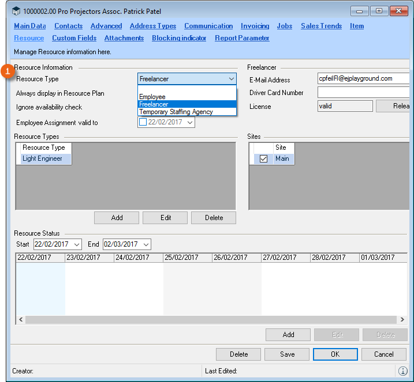Screen dimensions: 414x382
Task: Switch to the Main Data tab
Action: (29, 26)
